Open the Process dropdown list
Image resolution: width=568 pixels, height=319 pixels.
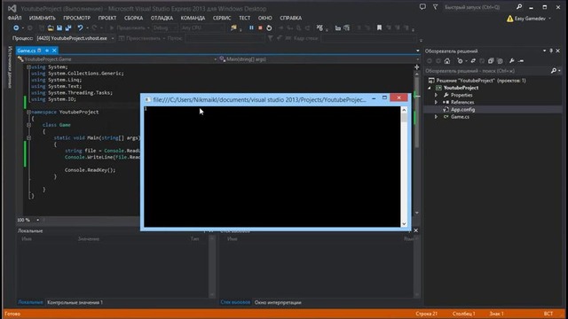(x=113, y=38)
